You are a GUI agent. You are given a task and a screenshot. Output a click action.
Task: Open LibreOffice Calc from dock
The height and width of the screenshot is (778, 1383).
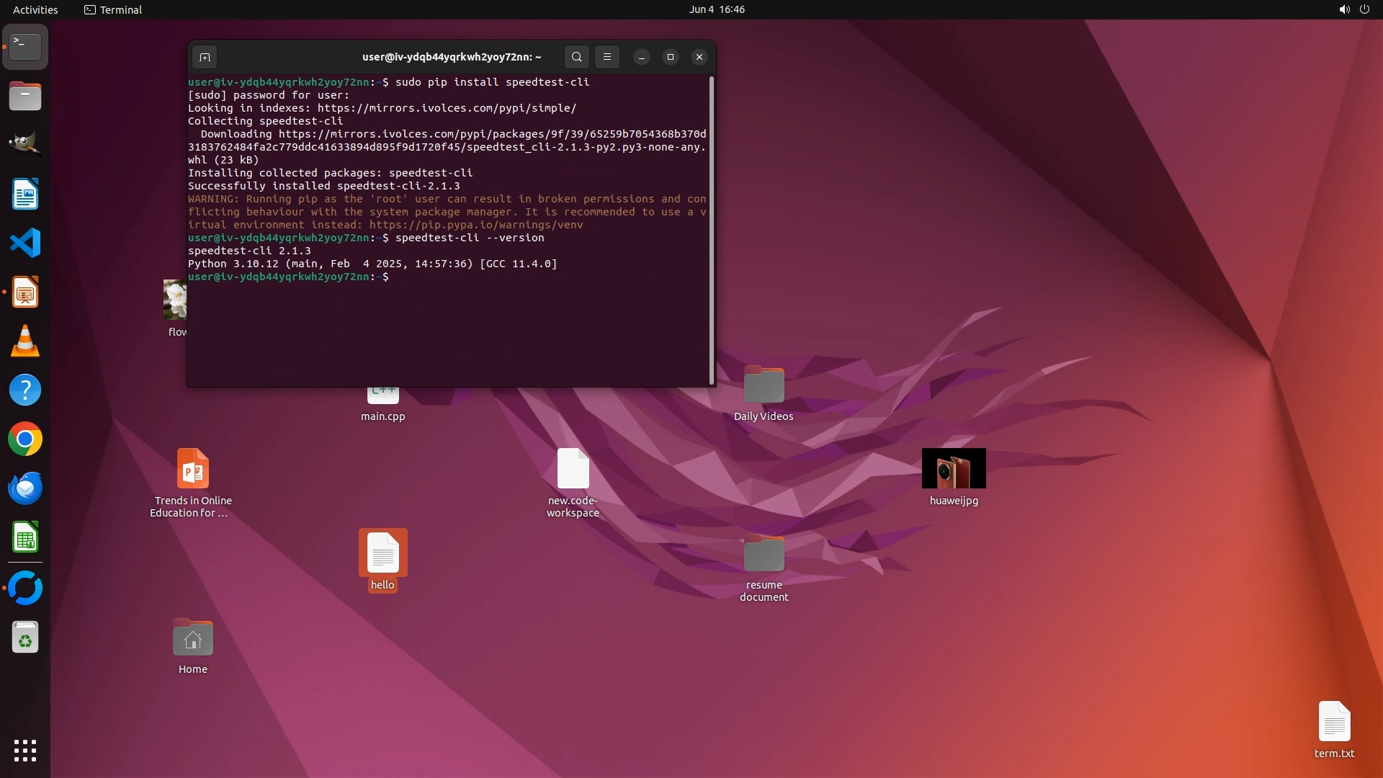tap(25, 538)
